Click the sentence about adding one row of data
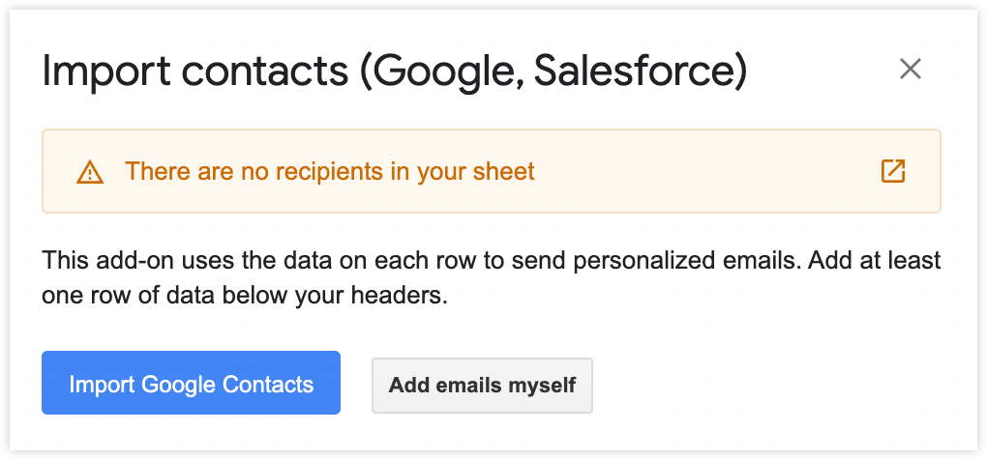 tap(245, 296)
